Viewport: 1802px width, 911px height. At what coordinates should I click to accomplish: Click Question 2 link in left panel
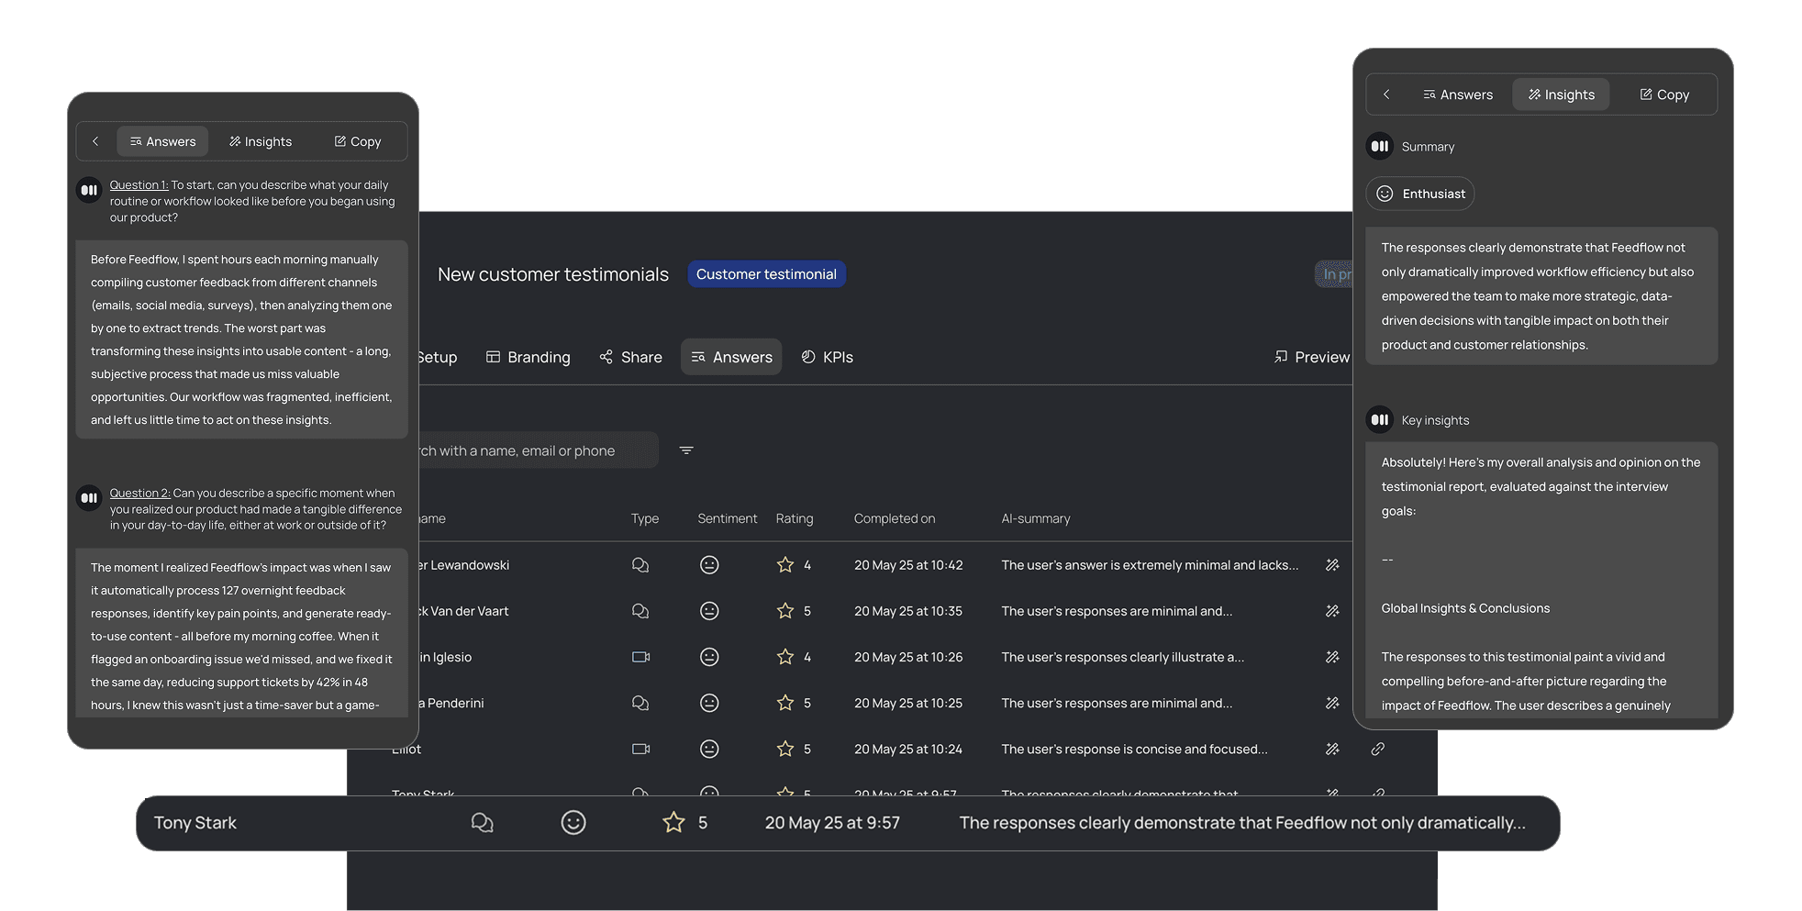click(x=139, y=494)
